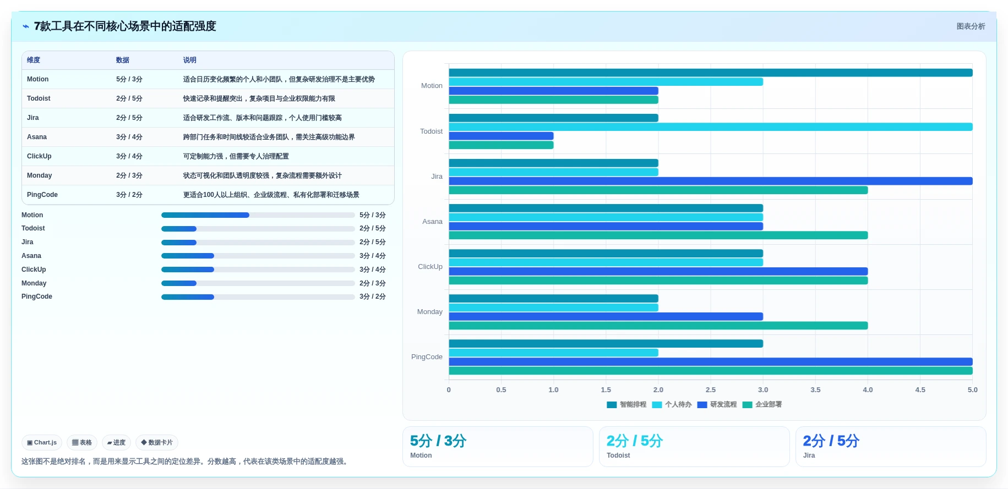Select the 数据卡片 tag chip
Viewport: 1008px width, 489px height.
tap(157, 442)
